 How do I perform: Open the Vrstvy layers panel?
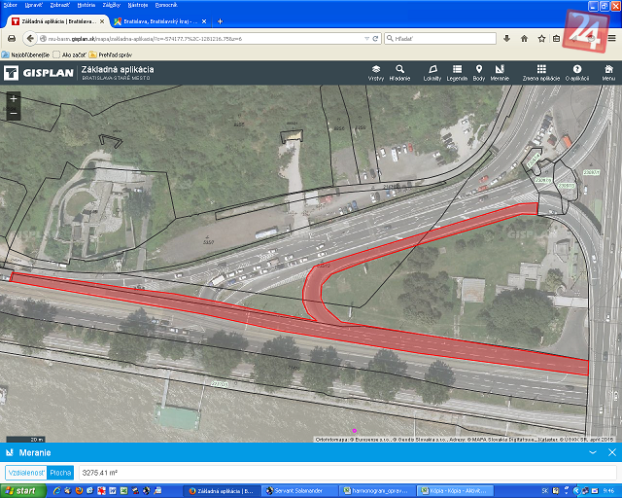pyautogui.click(x=375, y=72)
